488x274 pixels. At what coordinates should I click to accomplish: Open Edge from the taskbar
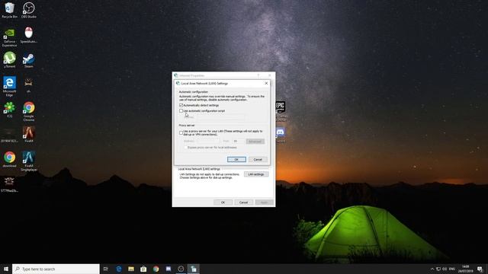(119, 269)
